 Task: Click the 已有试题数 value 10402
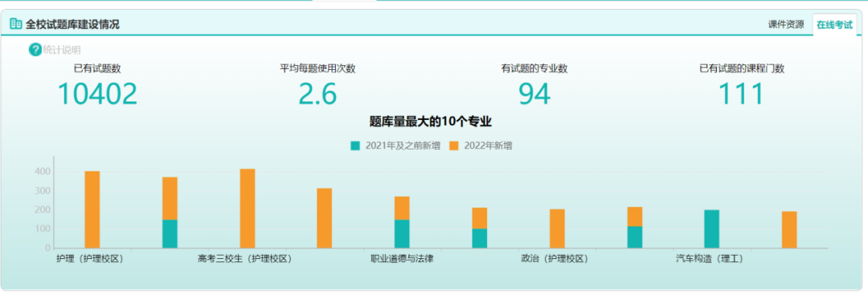pos(97,94)
